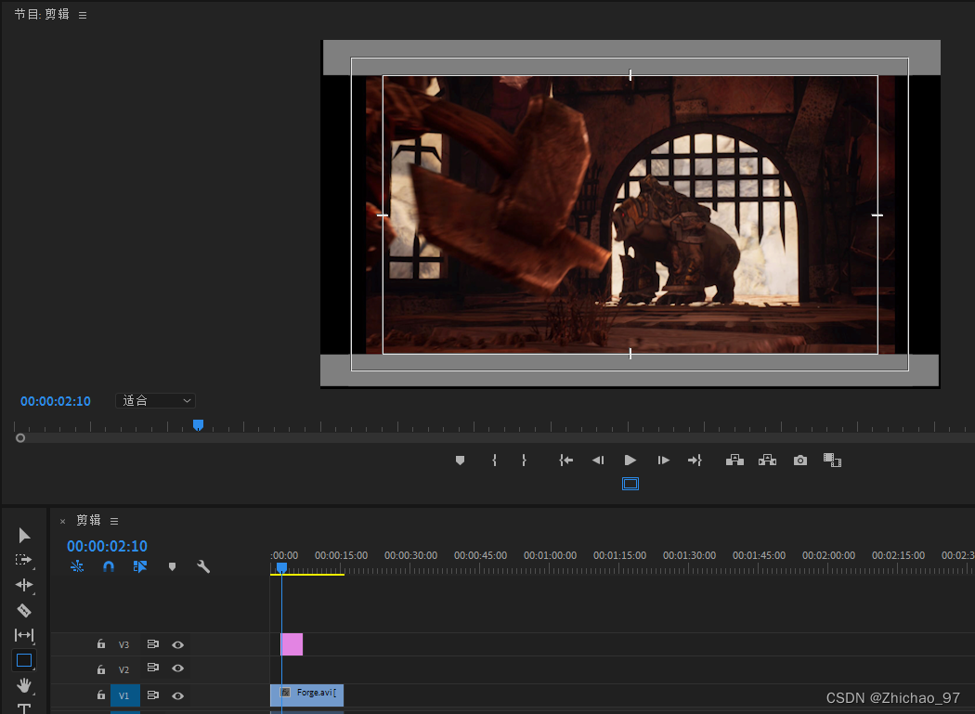Click timeline timecode 00:00:02:10
The width and height of the screenshot is (975, 714).
click(x=107, y=546)
